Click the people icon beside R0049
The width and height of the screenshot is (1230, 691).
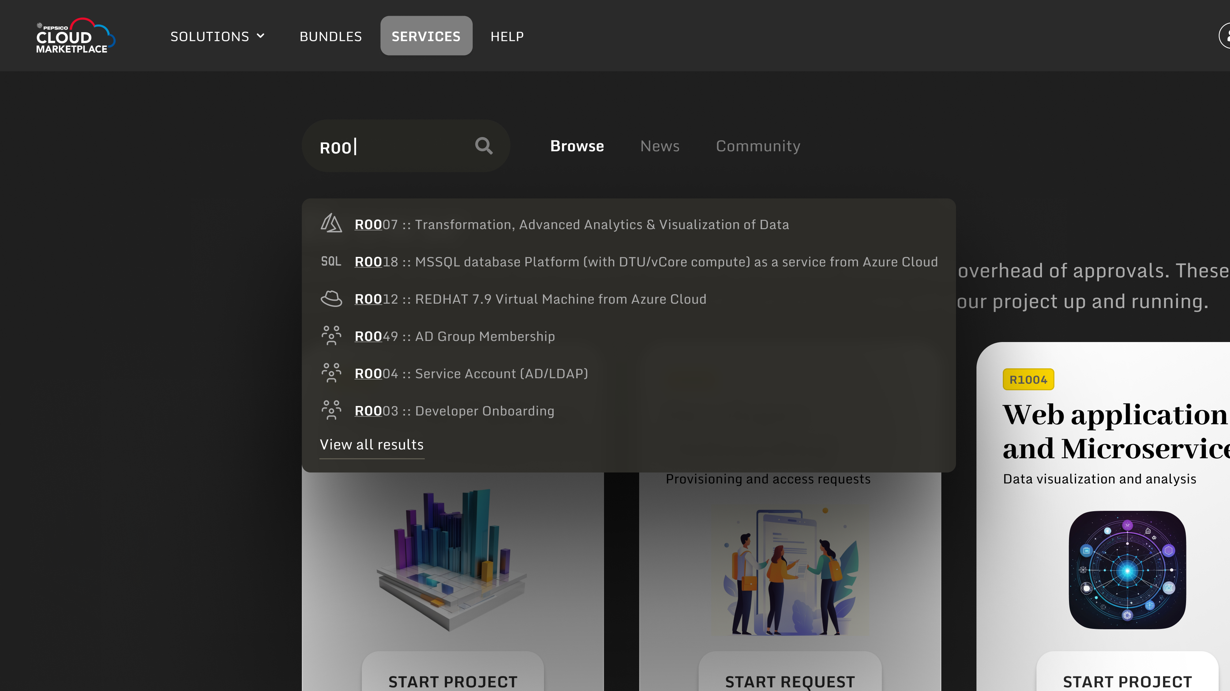pyautogui.click(x=331, y=336)
